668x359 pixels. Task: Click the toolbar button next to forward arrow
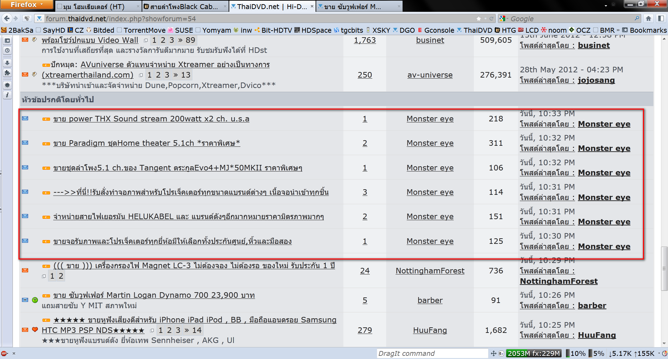(x=27, y=18)
